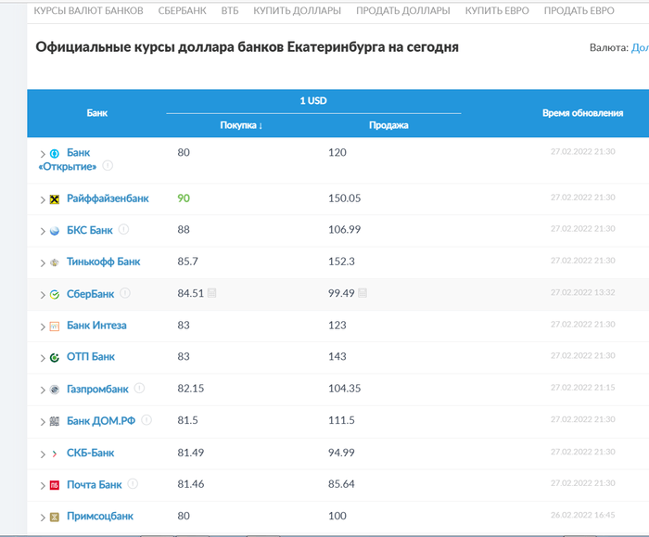Open the СберБанк link
Image resolution: width=649 pixels, height=537 pixels.
click(x=90, y=294)
